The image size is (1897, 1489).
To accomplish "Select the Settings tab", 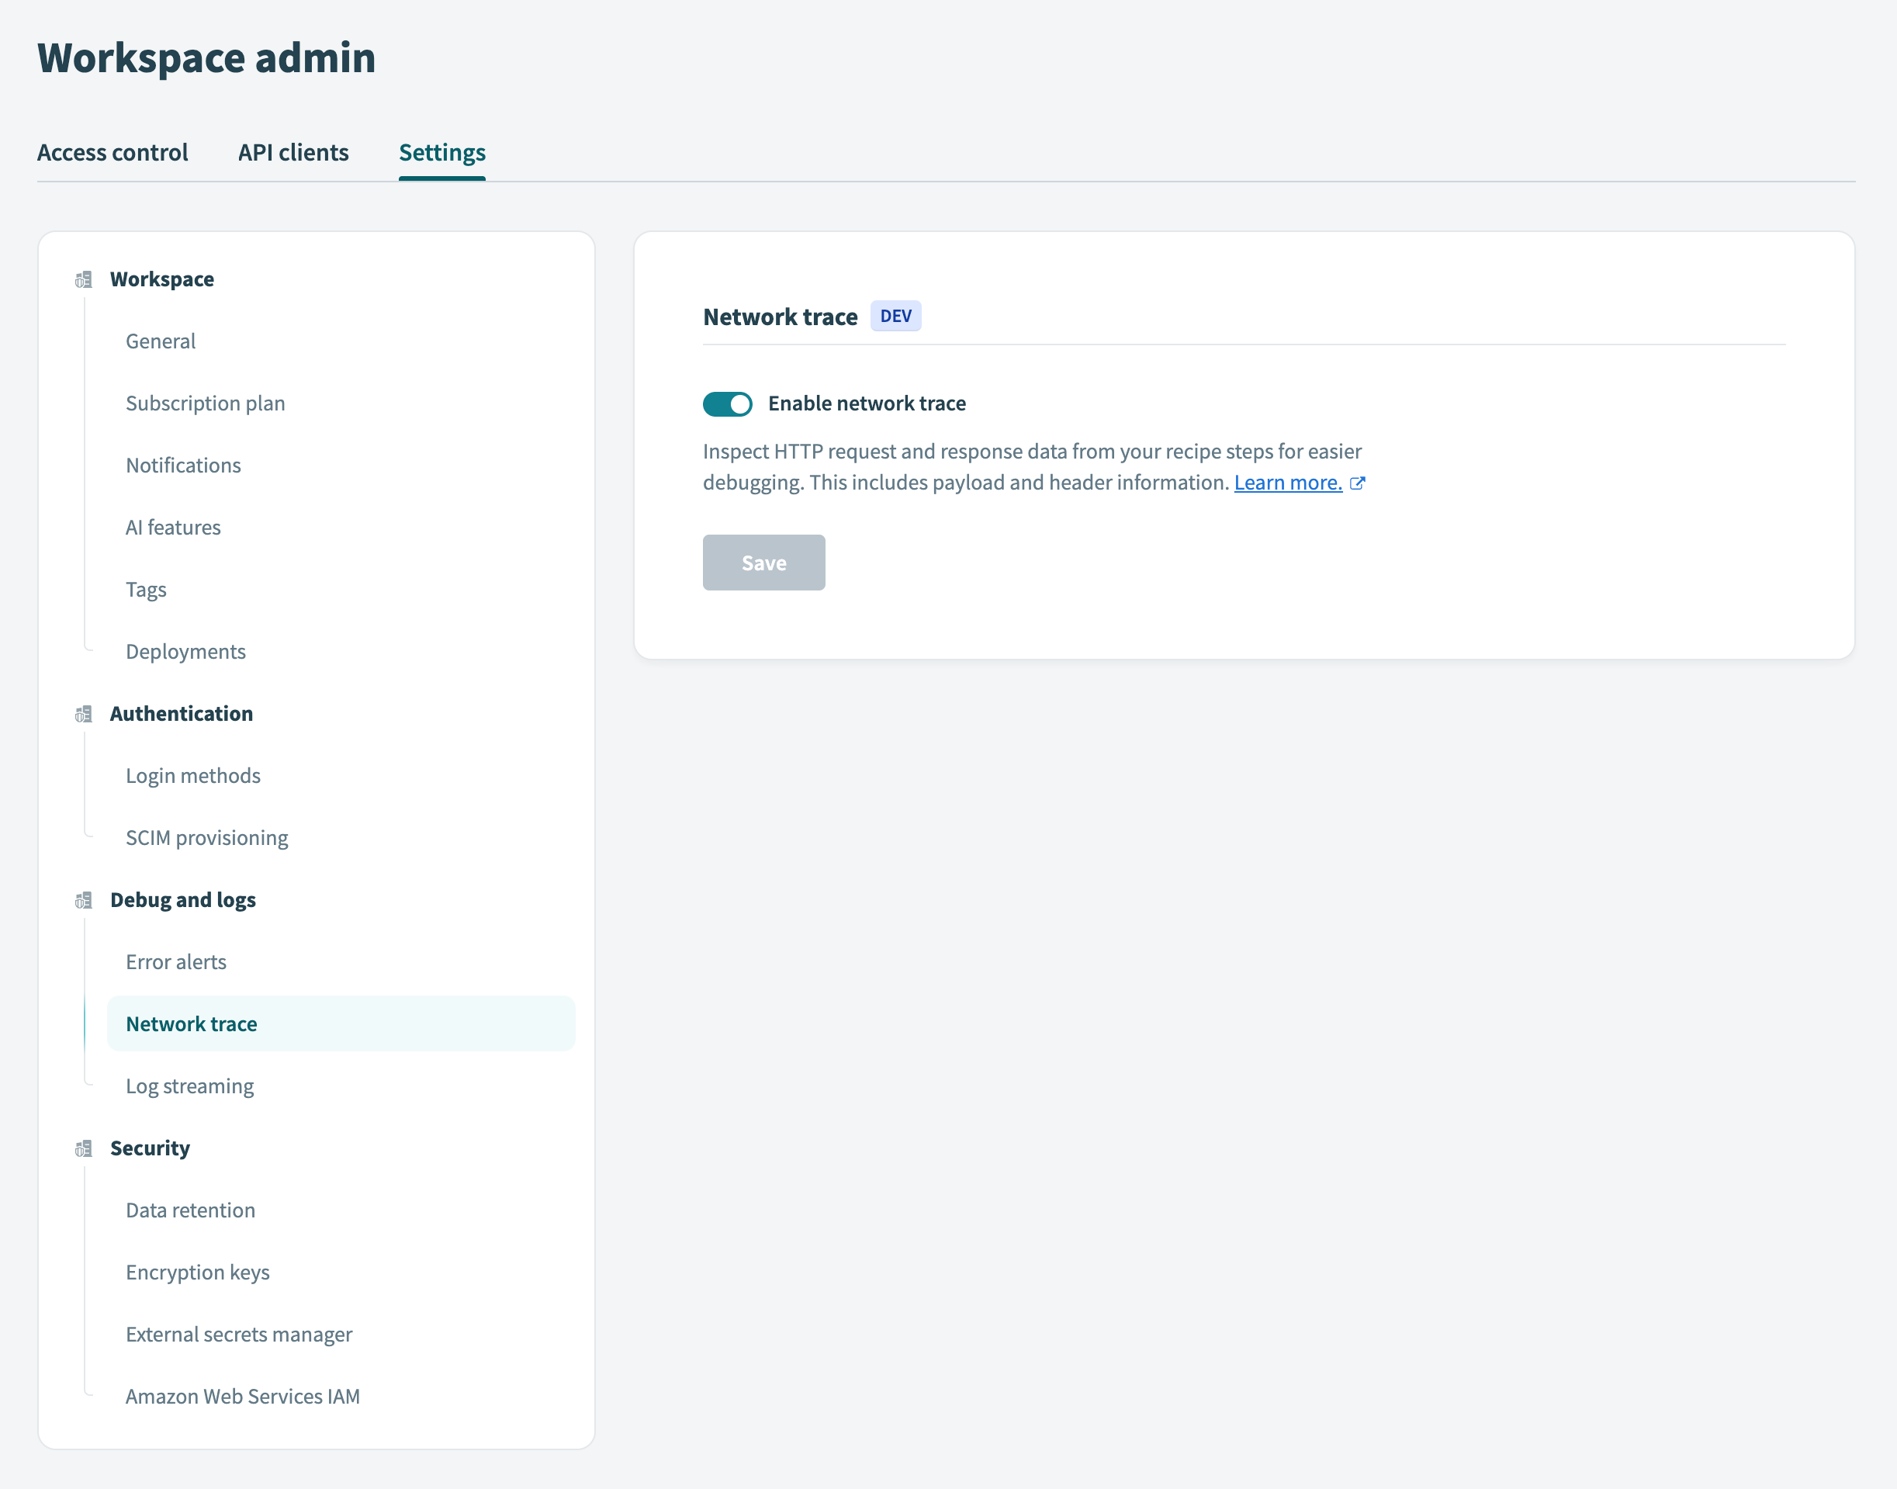I will coord(442,153).
